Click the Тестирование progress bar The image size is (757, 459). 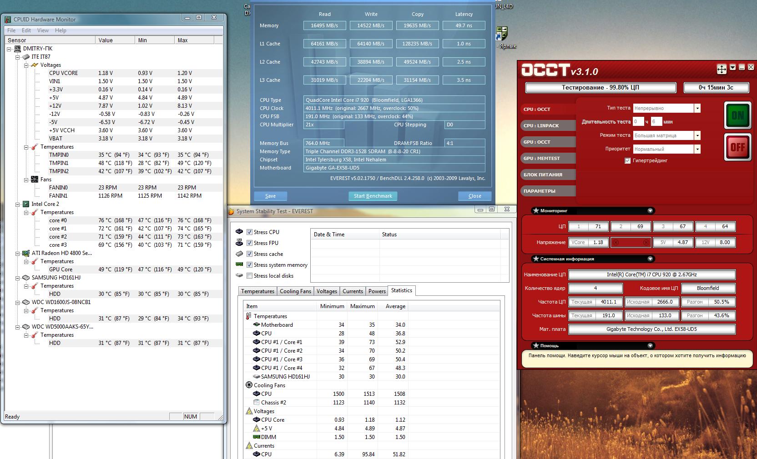[601, 87]
